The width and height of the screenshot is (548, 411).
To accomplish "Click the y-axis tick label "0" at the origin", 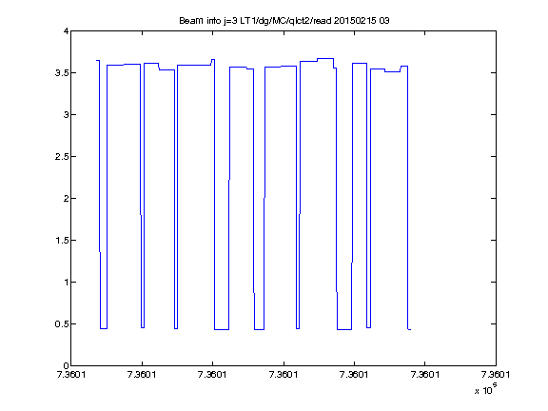I will pos(66,365).
